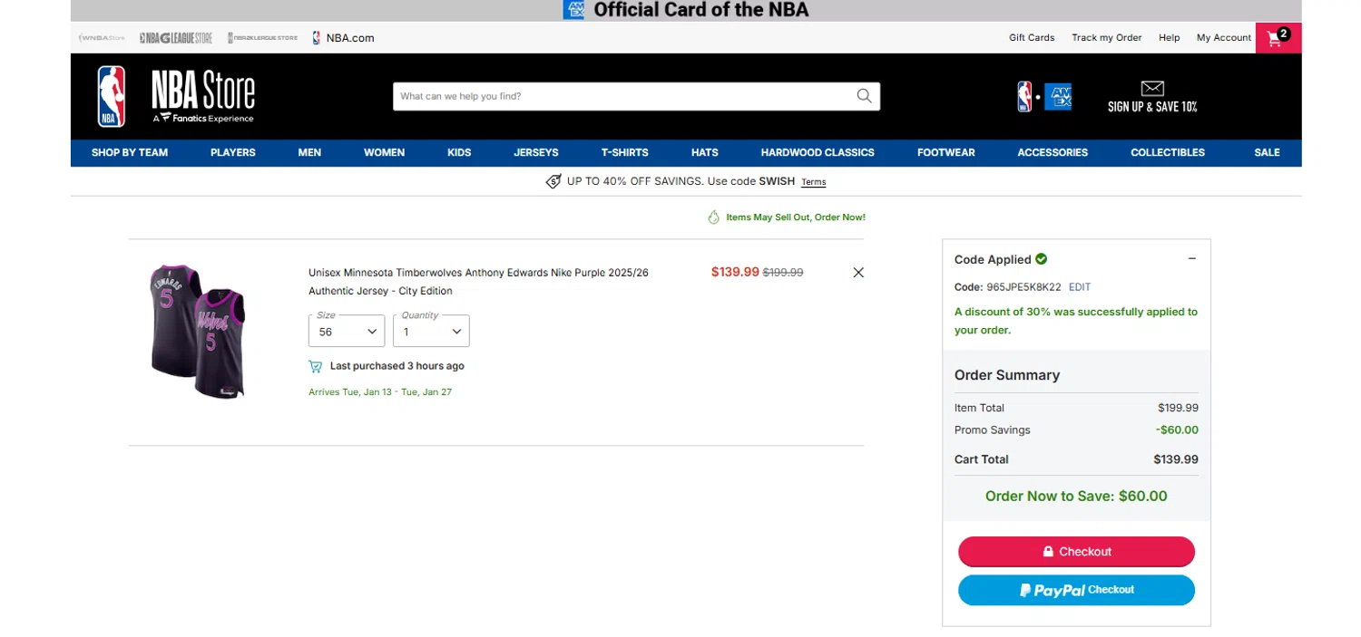Click the green Code Applied checkmark icon

(1041, 259)
